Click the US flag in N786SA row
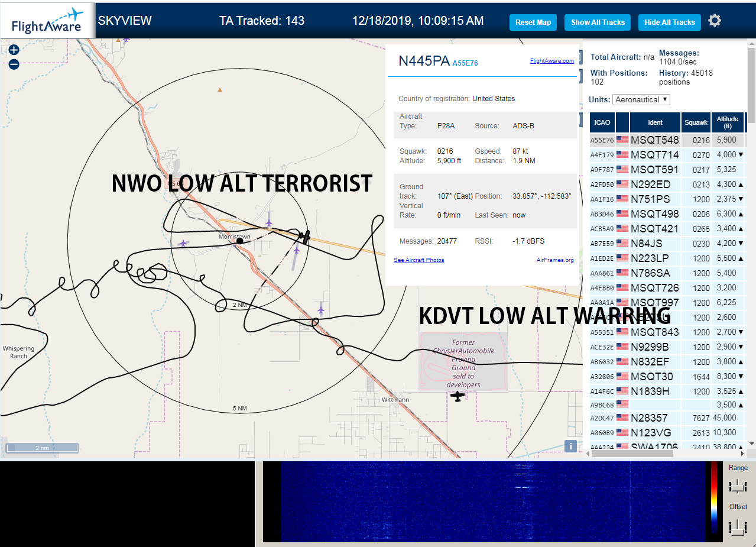 [622, 273]
